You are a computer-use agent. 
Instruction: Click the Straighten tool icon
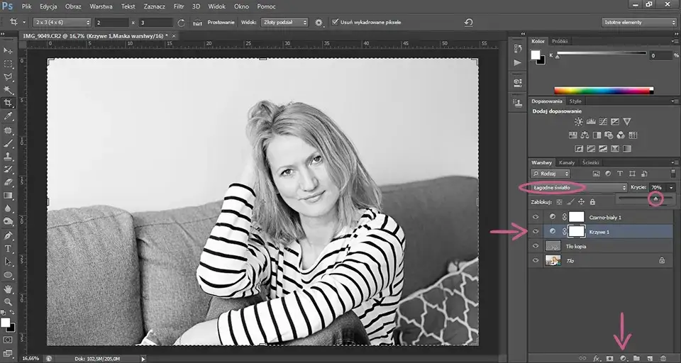tap(198, 22)
